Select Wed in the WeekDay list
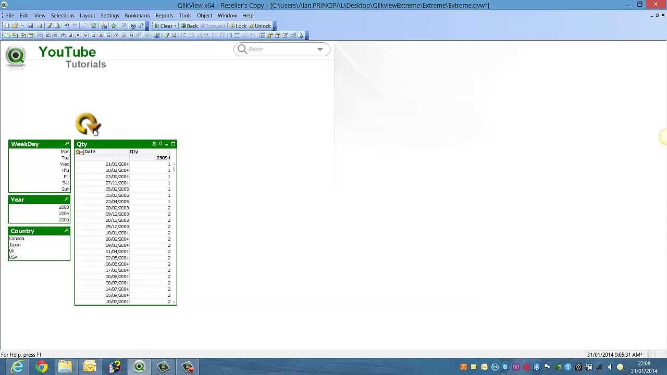 tap(39, 164)
